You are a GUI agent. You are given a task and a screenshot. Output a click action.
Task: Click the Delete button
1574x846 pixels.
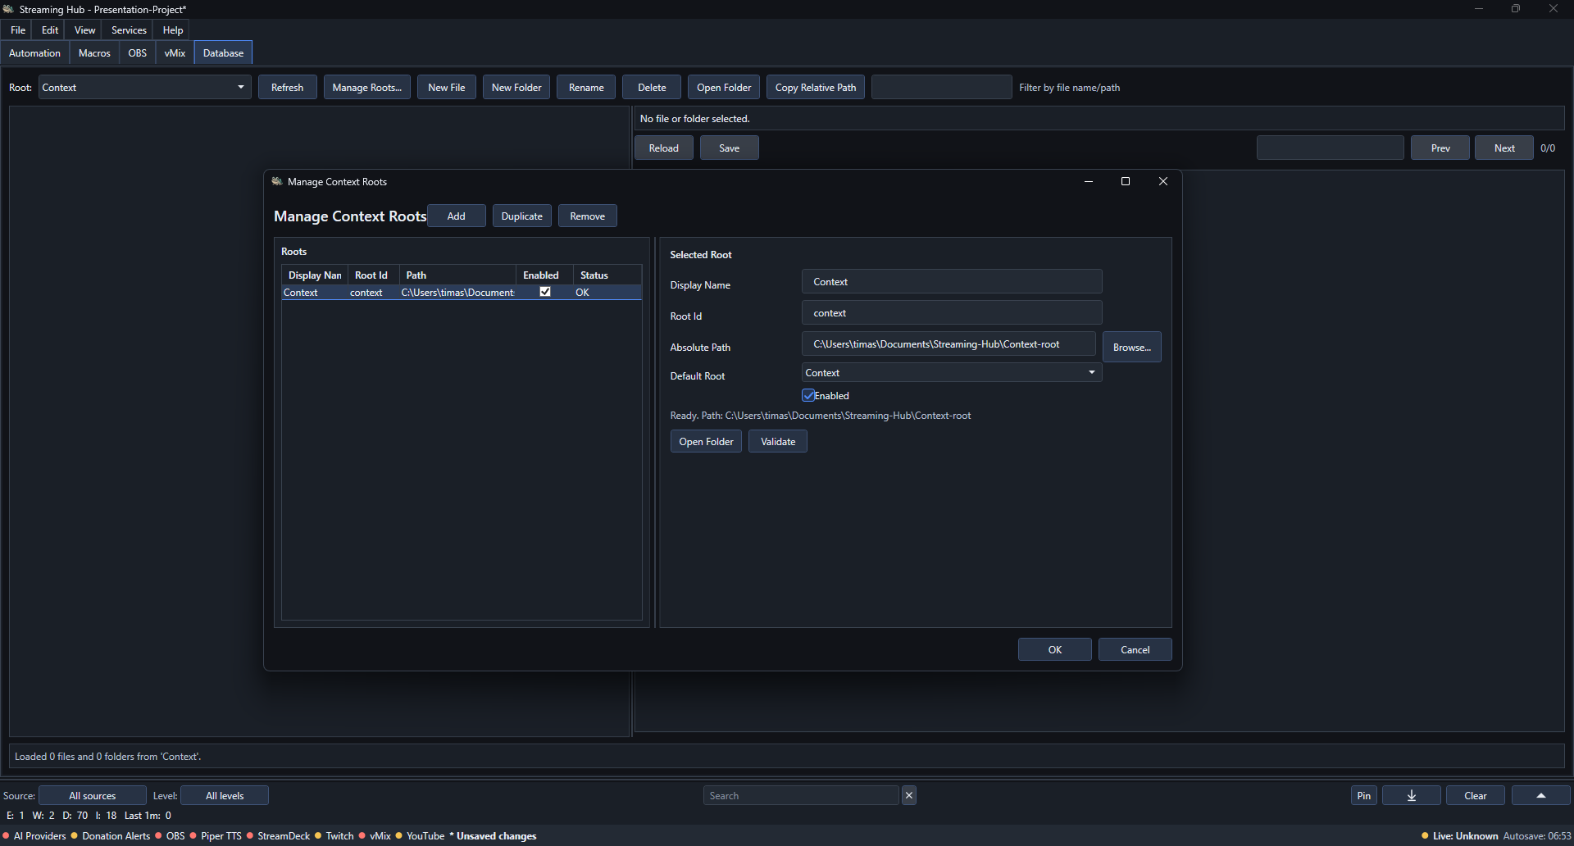(652, 87)
